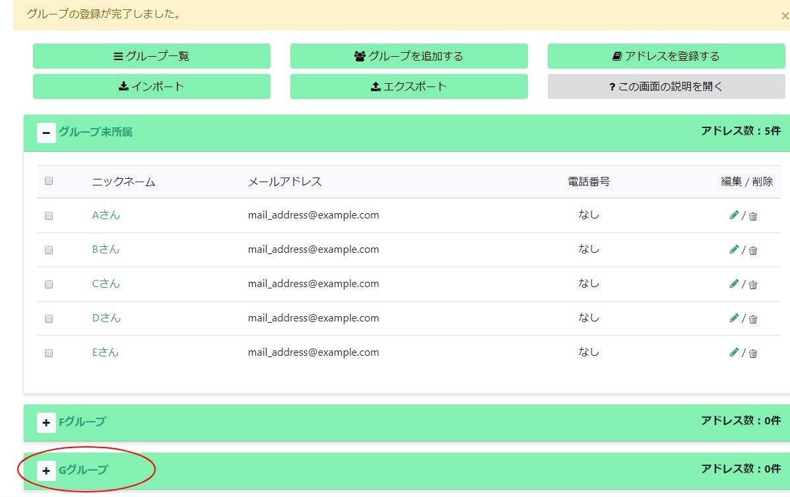Edit Aさん's address entry
The height and width of the screenshot is (497, 790).
point(734,215)
